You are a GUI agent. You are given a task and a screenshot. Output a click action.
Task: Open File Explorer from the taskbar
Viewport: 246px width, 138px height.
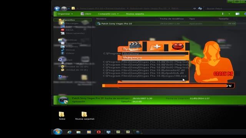coord(78,132)
